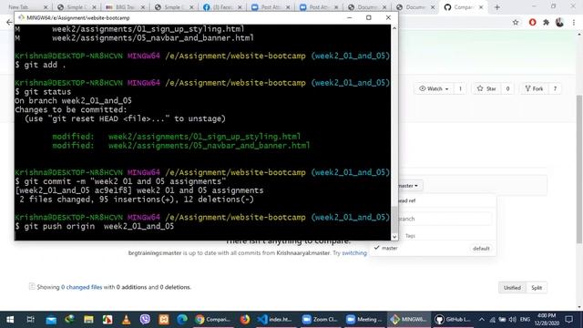Image resolution: width=583 pixels, height=328 pixels.
Task: Click the MINGW64 window title icon
Action: [x=21, y=17]
